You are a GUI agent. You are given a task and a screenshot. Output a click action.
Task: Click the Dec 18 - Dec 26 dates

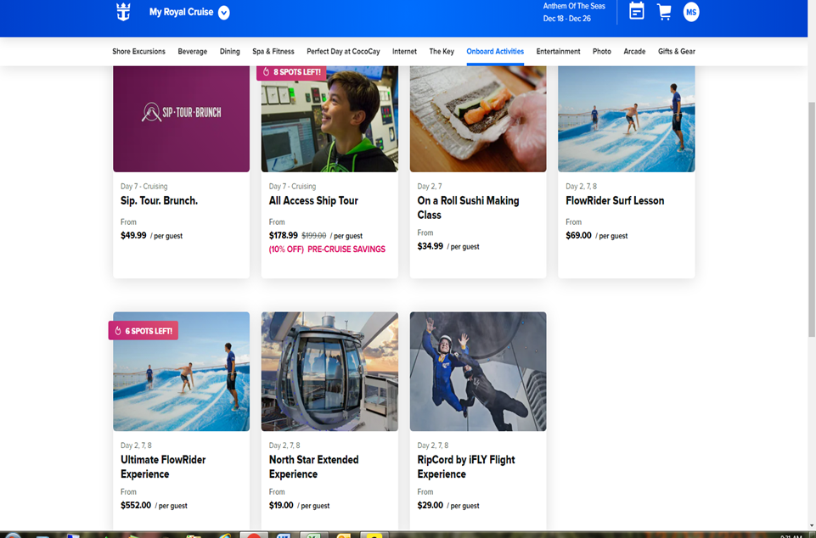566,19
